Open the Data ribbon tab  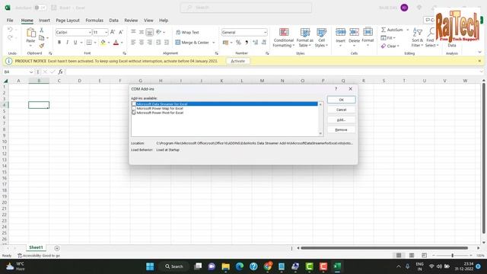coord(113,21)
